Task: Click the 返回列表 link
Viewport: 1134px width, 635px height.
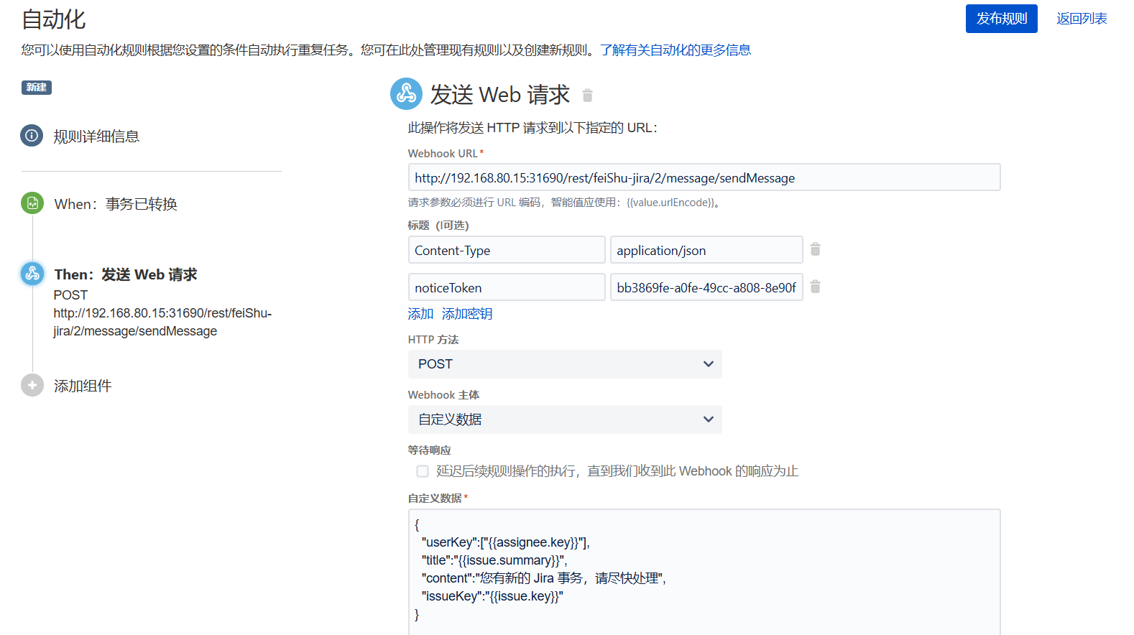Action: [x=1081, y=19]
